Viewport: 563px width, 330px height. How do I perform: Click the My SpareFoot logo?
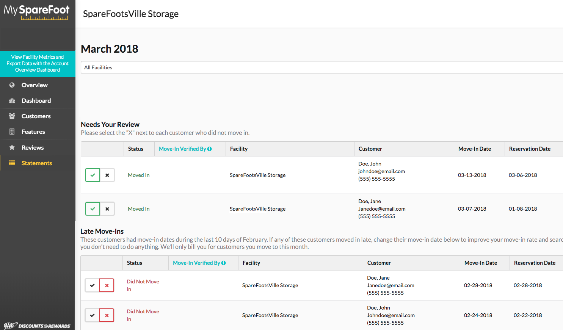click(37, 12)
